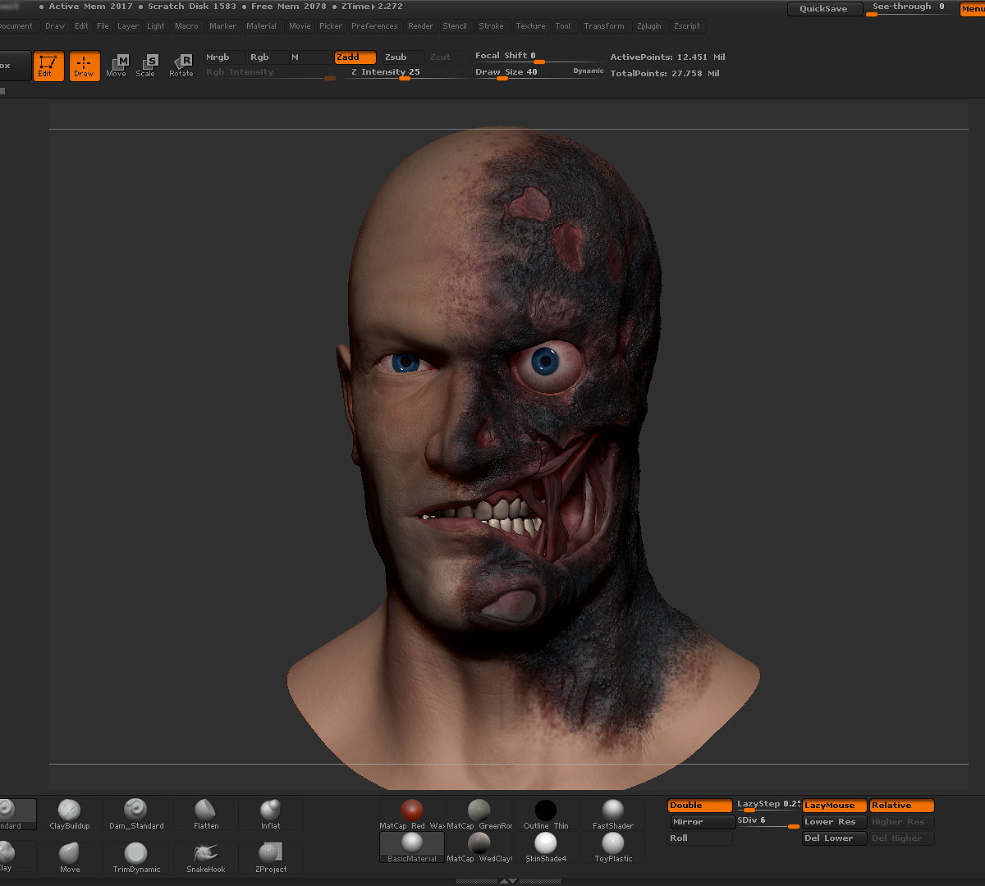Toggle Zsub sculpting mode
This screenshot has width=985, height=886.
point(402,57)
